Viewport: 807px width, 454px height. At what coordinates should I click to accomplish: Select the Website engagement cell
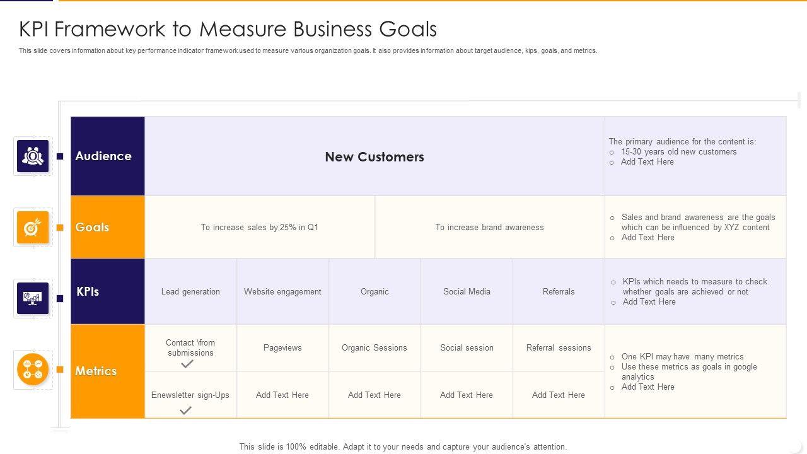282,292
